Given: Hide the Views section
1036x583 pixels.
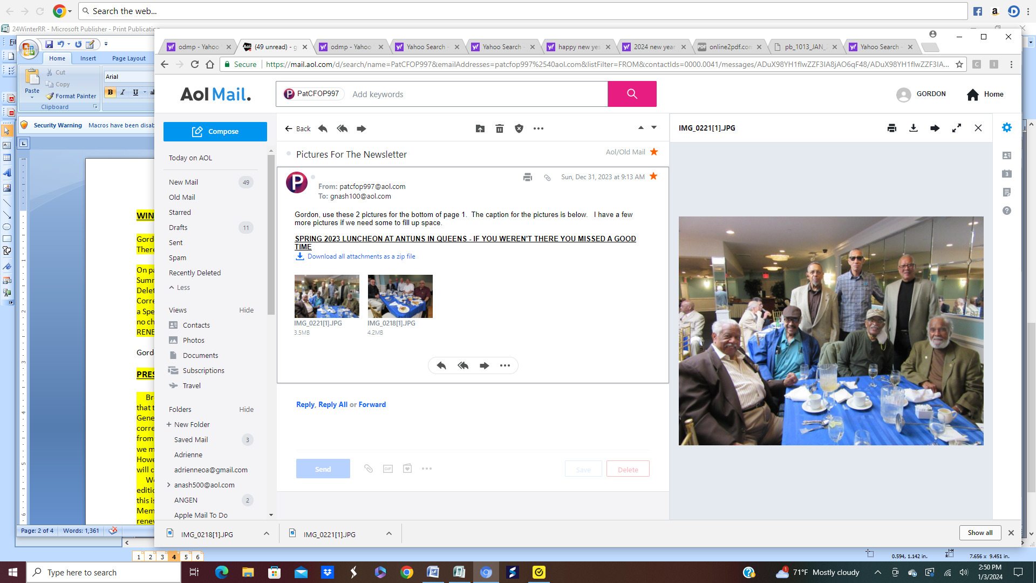Looking at the screenshot, I should [x=246, y=310].
